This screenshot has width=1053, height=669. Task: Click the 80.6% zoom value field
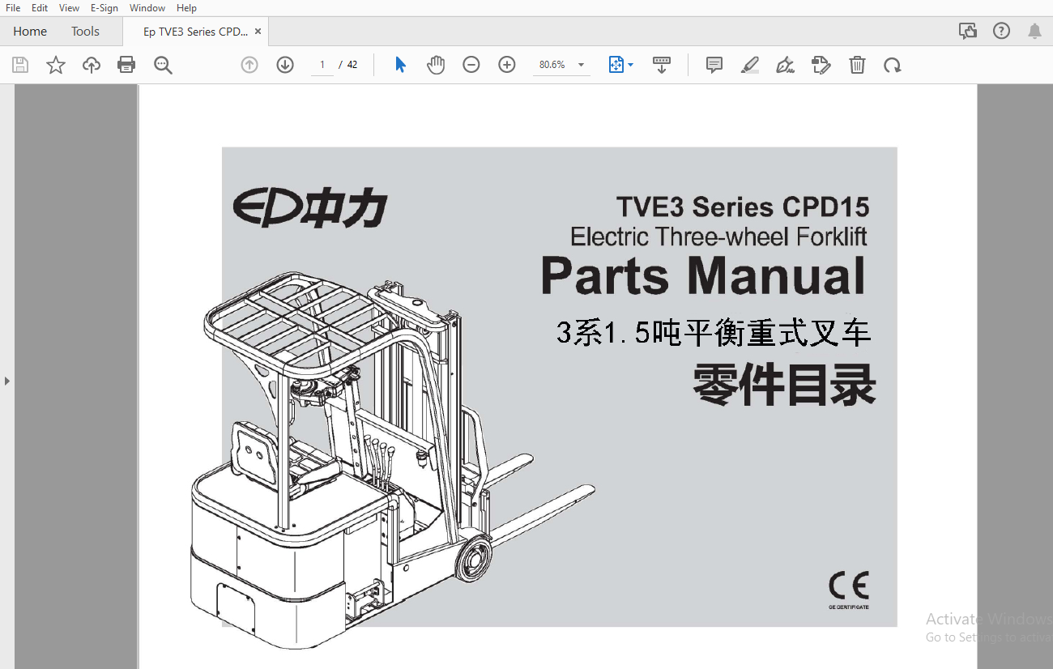click(x=552, y=65)
